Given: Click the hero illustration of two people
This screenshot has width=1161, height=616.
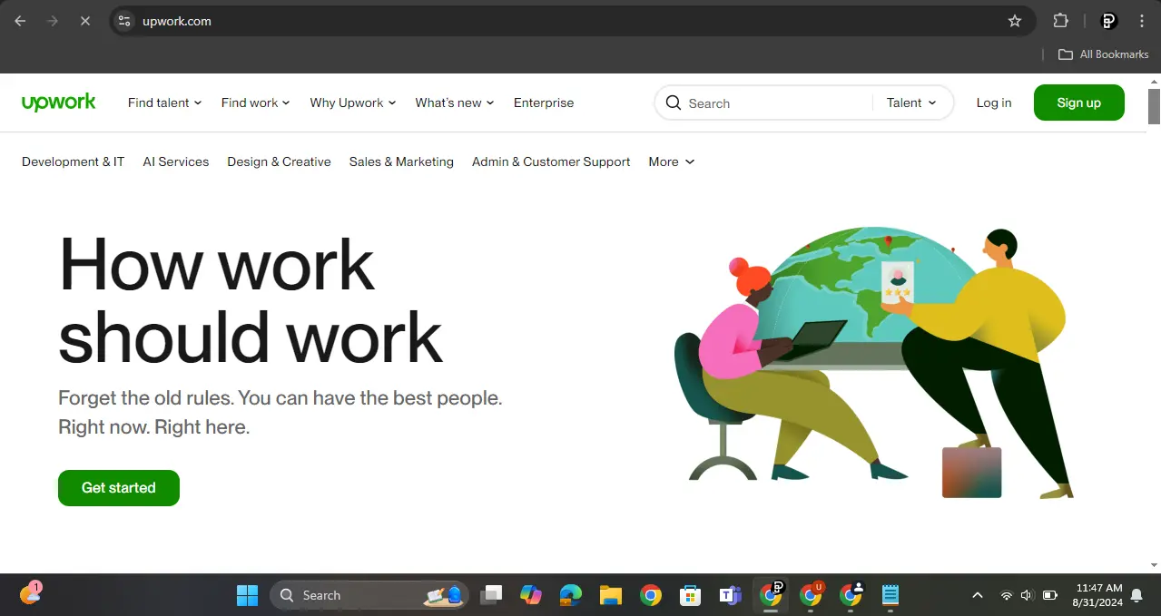Looking at the screenshot, I should click(x=874, y=363).
